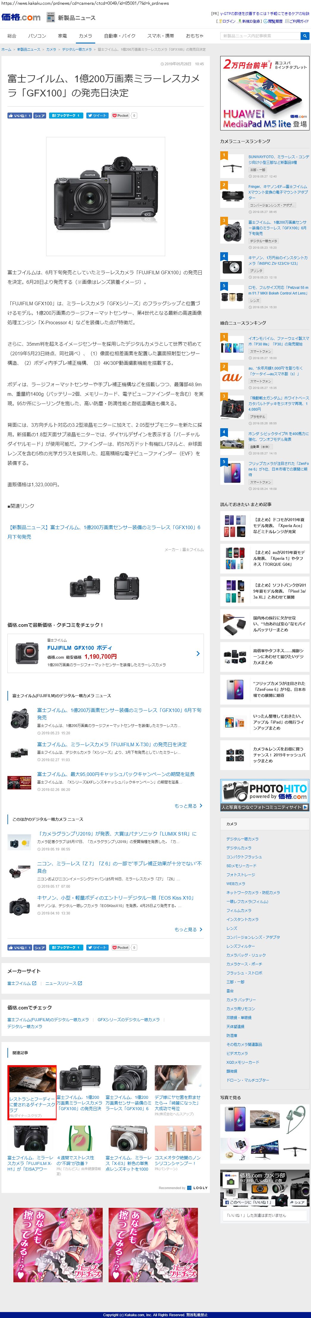
Task: Select the スマホ・携帯 navigation tab
Action: pos(161,36)
